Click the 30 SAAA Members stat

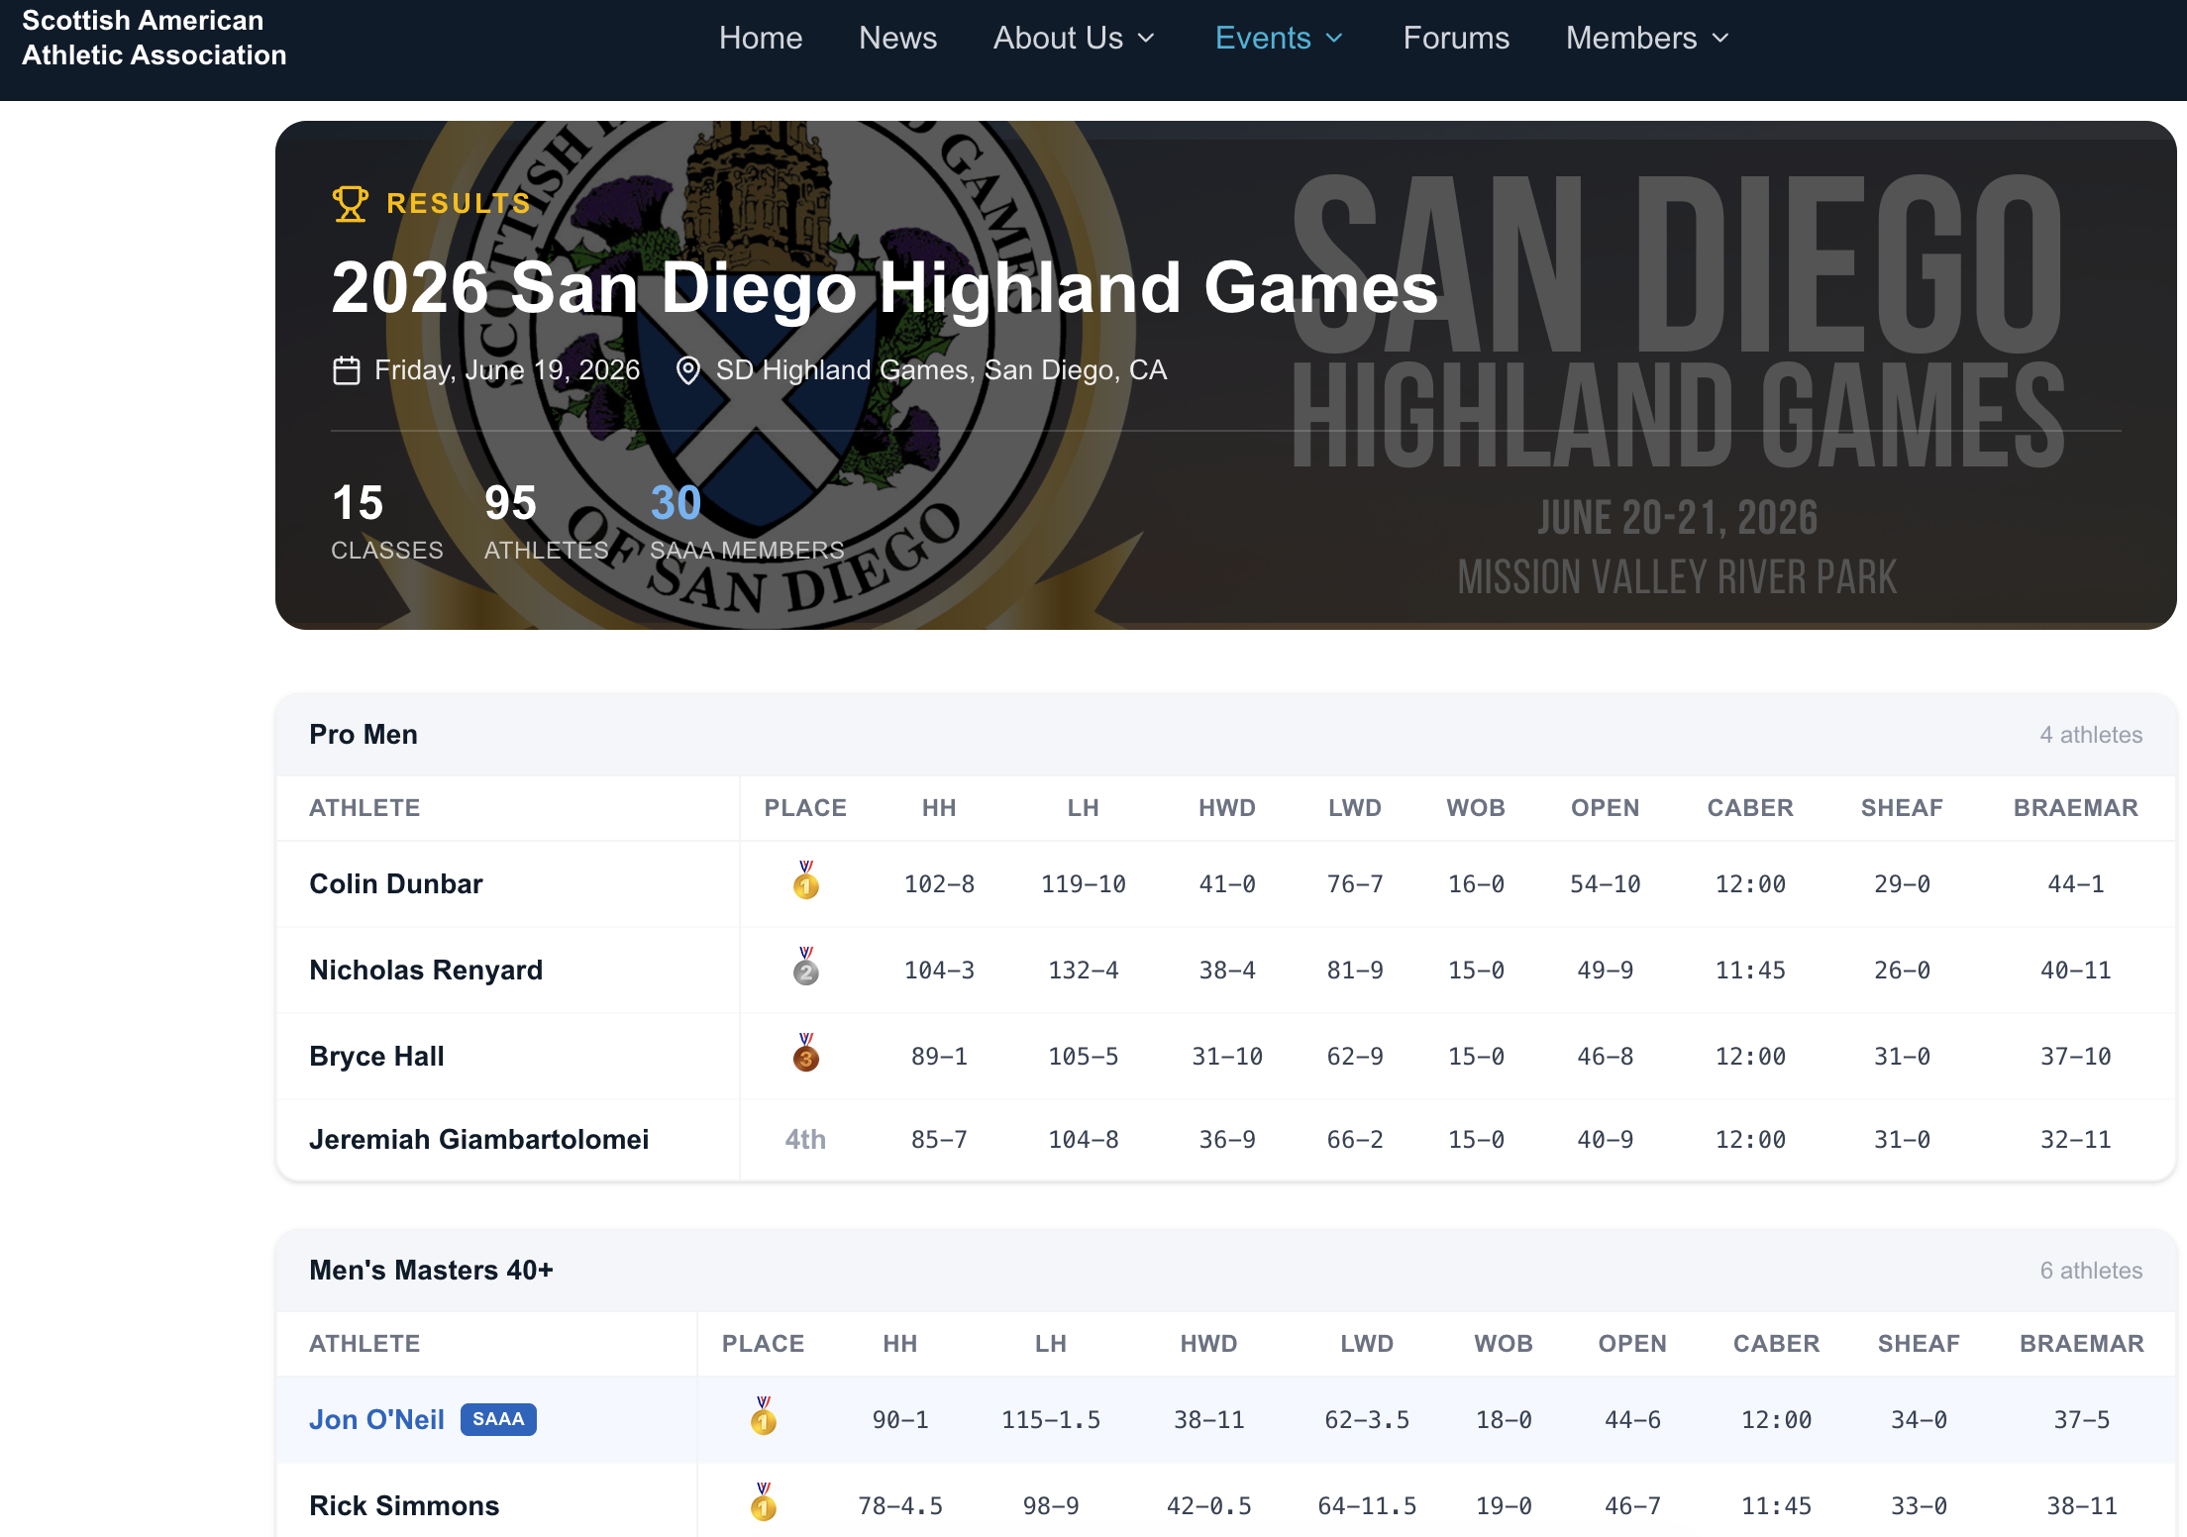(747, 522)
